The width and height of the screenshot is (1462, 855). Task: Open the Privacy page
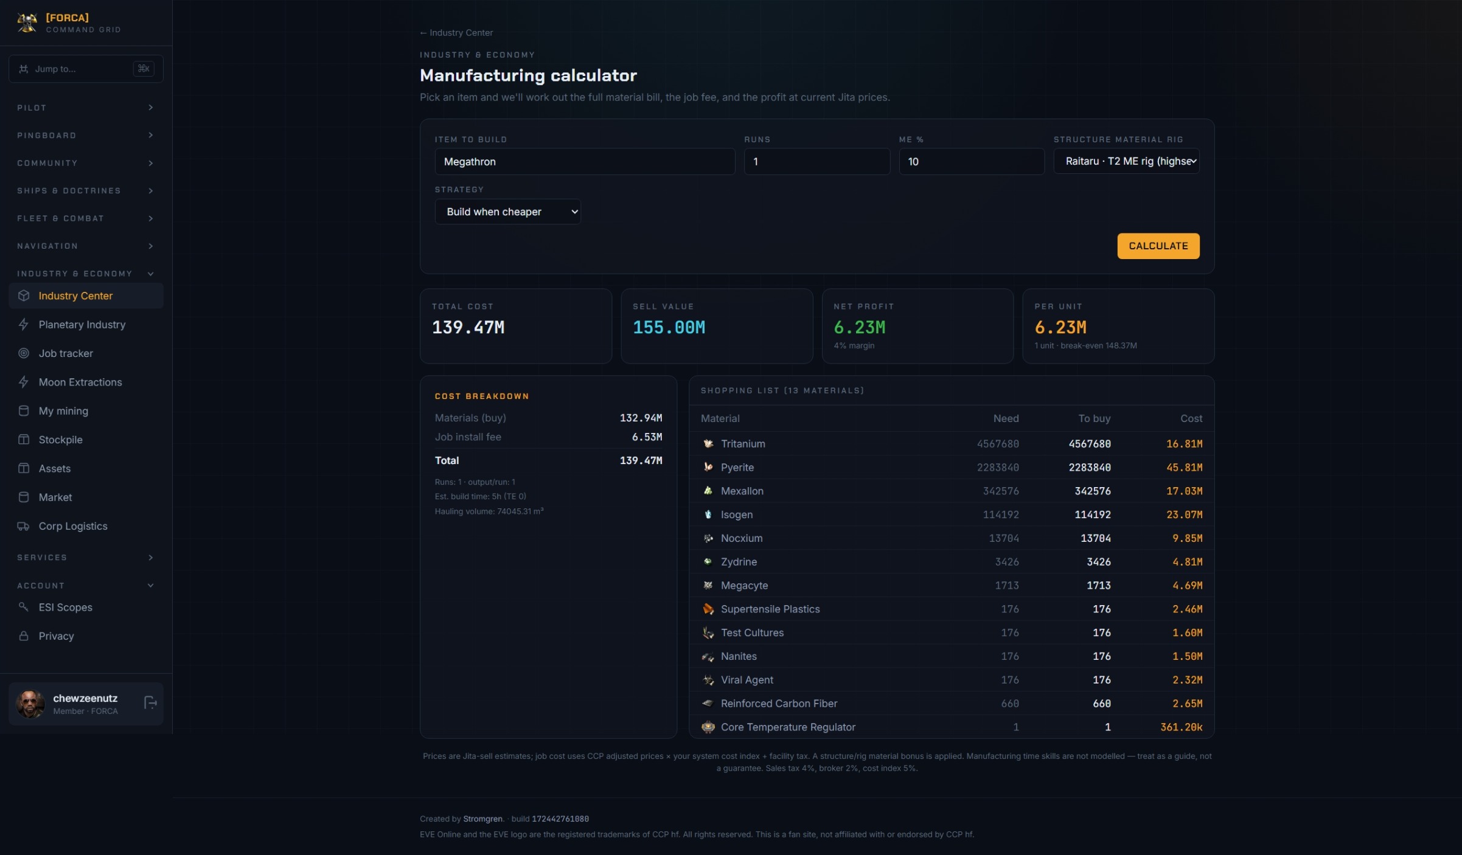coord(86,635)
